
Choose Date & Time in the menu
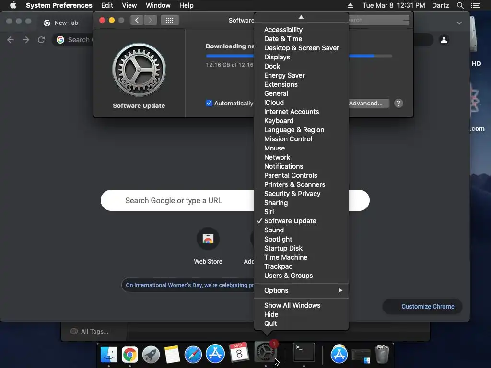[301, 39]
